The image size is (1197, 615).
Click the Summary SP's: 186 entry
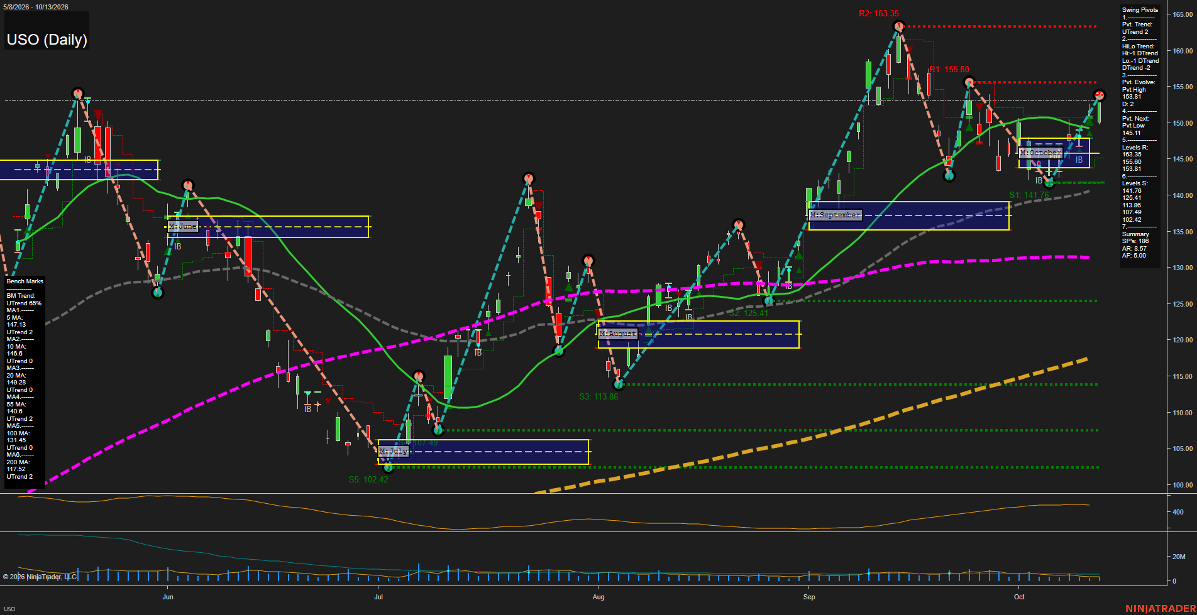[x=1135, y=237]
